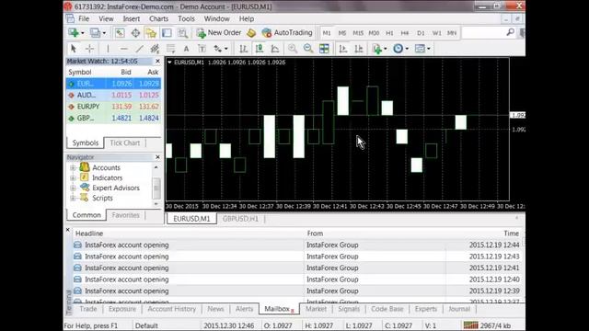Zoom out on the chart
Image resolution: width=589 pixels, height=331 pixels.
(x=308, y=49)
